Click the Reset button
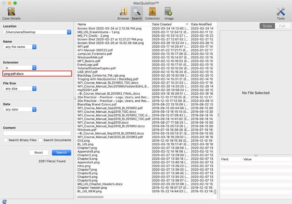Screen dimensions: 292x204 (x=39, y=152)
